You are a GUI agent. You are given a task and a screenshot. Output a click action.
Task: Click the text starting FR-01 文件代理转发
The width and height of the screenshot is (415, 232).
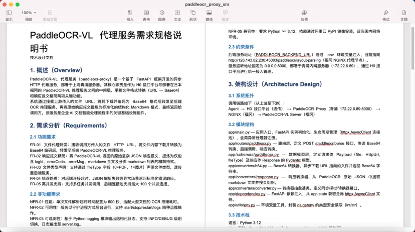(x=106, y=148)
